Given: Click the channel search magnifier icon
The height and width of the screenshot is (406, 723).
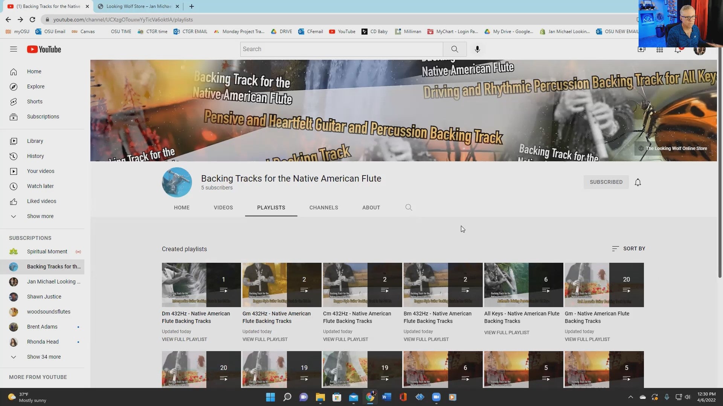Looking at the screenshot, I should coord(409,208).
